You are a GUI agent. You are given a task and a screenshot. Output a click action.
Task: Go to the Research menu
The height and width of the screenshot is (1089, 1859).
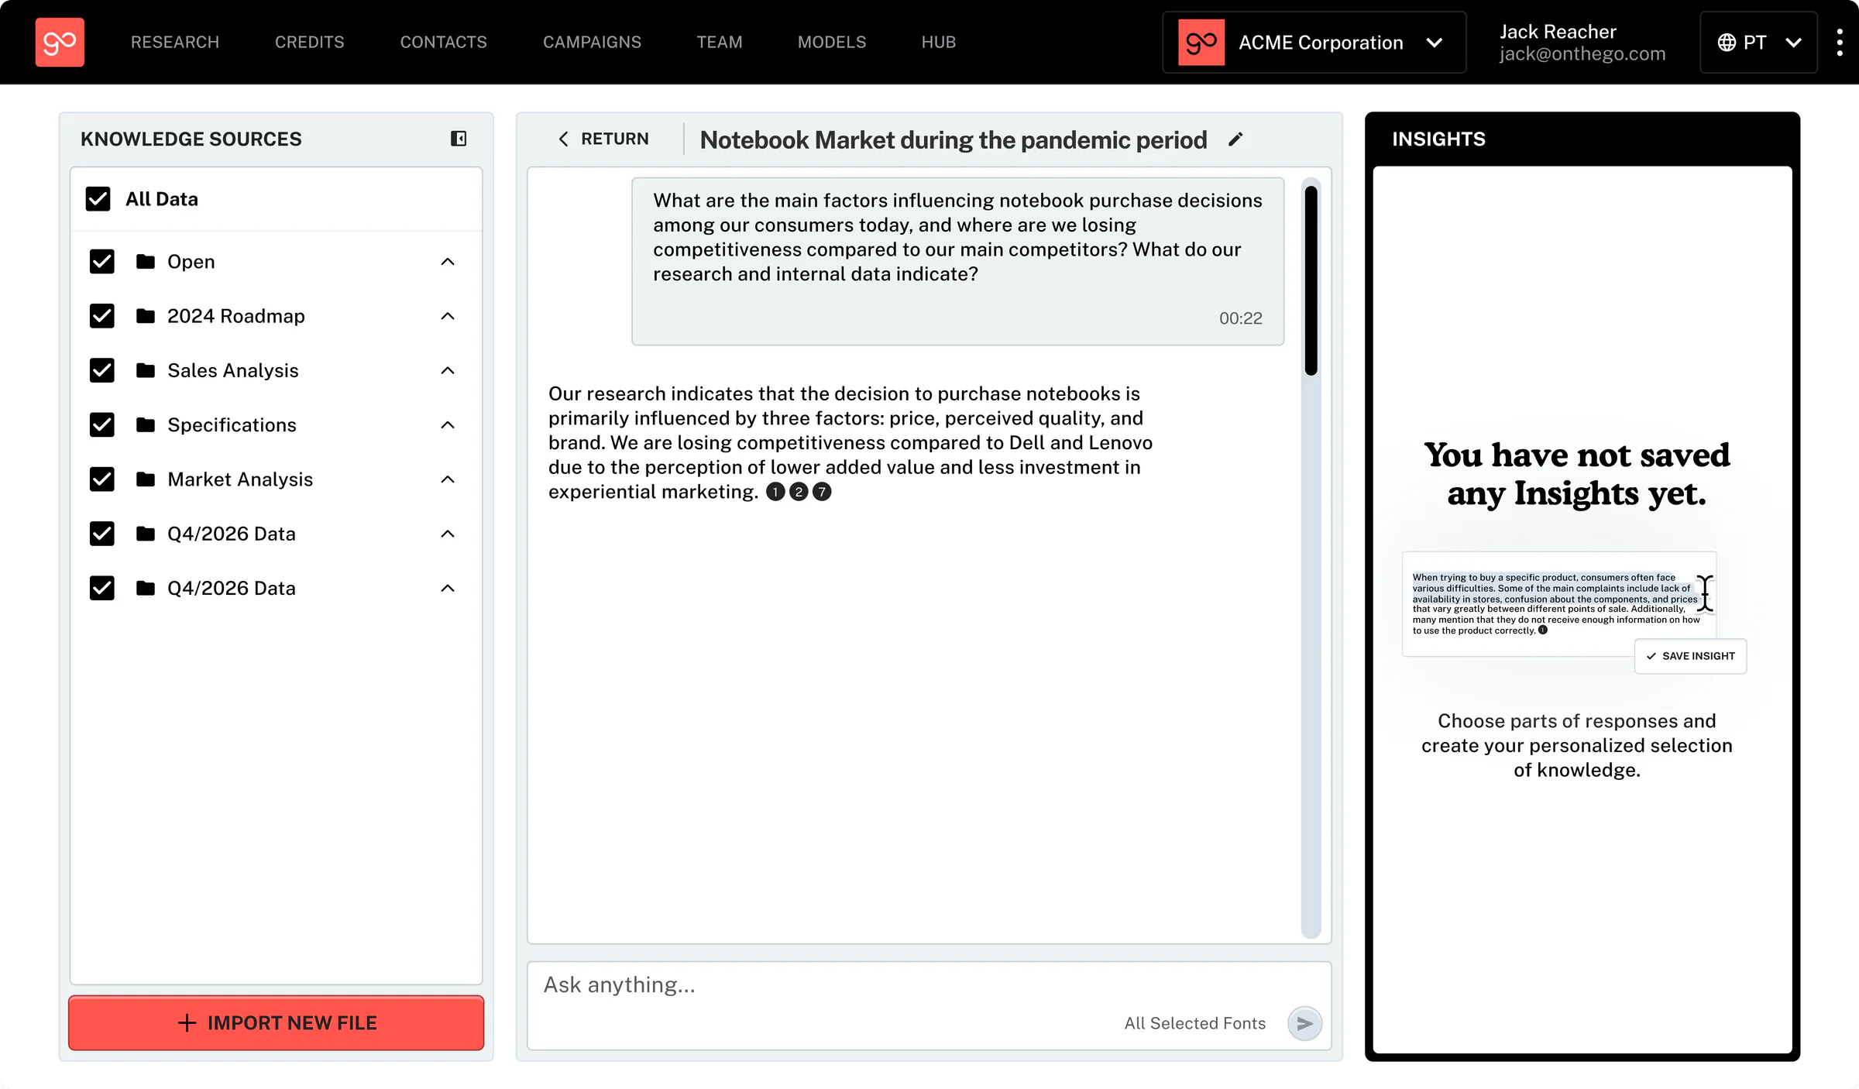[175, 42]
